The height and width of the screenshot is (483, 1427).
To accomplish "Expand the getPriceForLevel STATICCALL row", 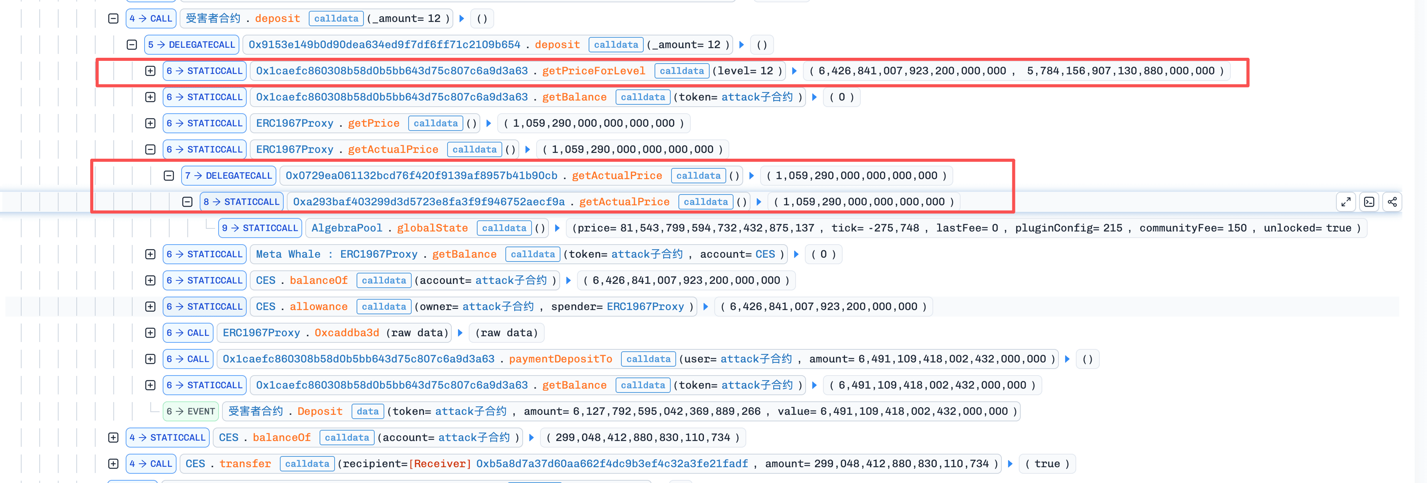I will [x=150, y=71].
